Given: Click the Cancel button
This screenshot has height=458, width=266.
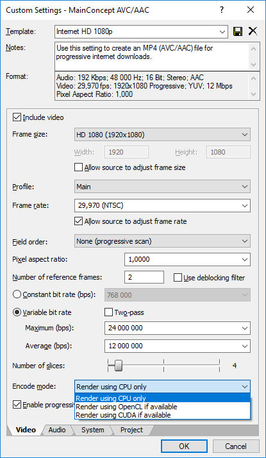Looking at the screenshot, I should coord(236,446).
